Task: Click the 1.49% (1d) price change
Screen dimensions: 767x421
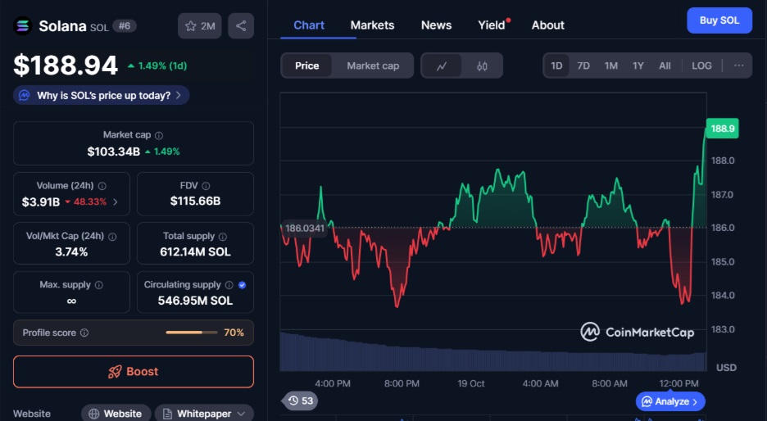Action: (x=162, y=66)
